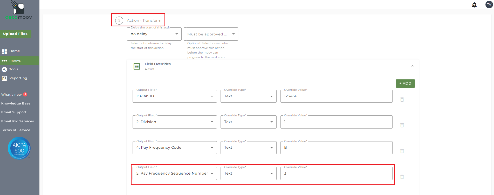This screenshot has height=195, width=494.
Task: Click the ADD override button
Action: [x=405, y=84]
